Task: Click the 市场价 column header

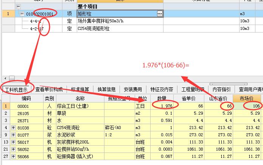Action: click(247, 98)
